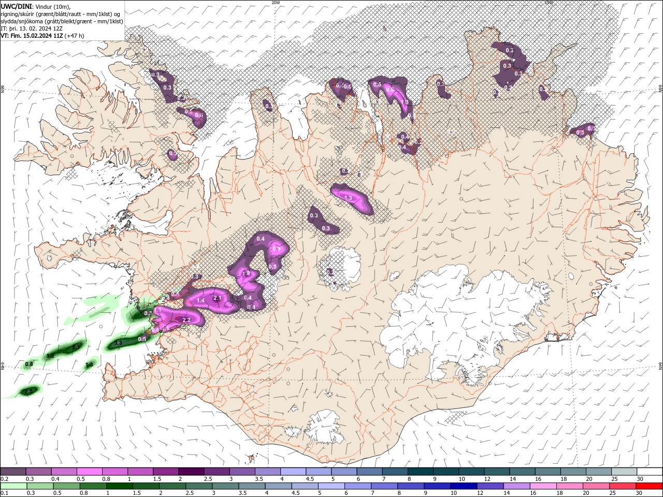Click the 2.1 snowfall value label
This screenshot has width=663, height=497.
[x=218, y=298]
